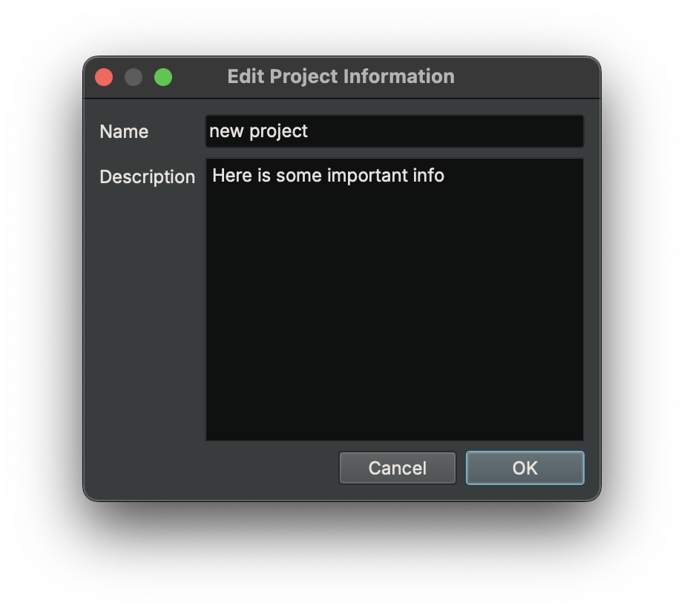Click the Cancel button to discard edits
The height and width of the screenshot is (611, 684).
point(397,468)
